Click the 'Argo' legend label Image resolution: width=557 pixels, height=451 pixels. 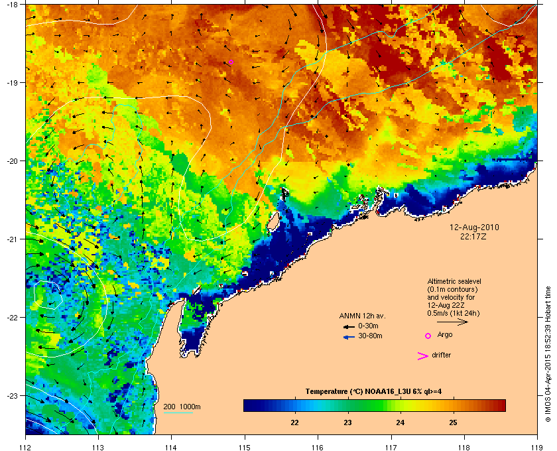pos(445,335)
